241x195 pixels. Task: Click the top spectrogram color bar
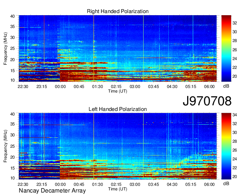[226, 48]
